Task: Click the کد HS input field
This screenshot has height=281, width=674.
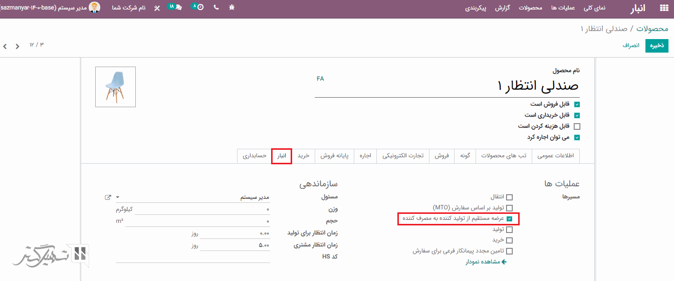Action: (x=193, y=256)
